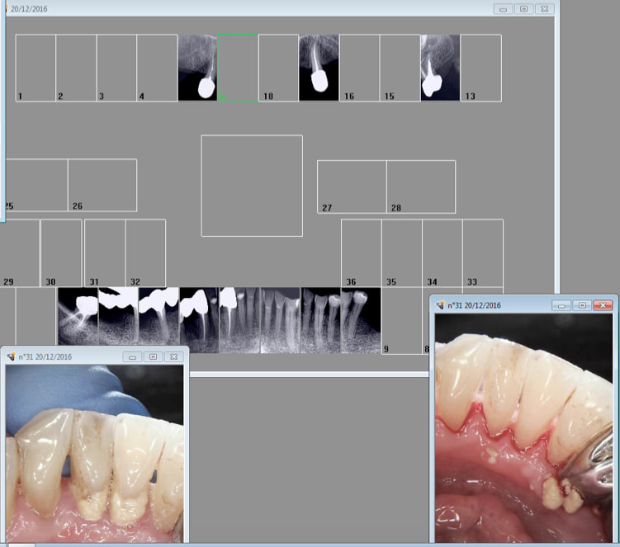Click the left n°31 intraoral photo
620x547 pixels.
(x=95, y=452)
